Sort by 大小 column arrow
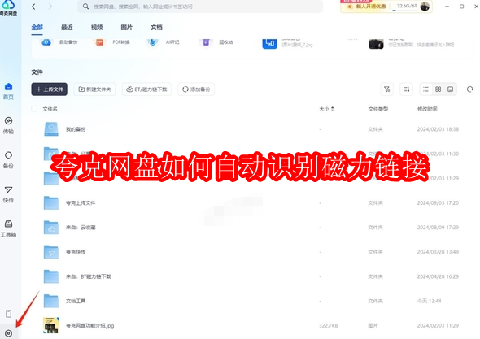The height and width of the screenshot is (339, 480). click(x=333, y=109)
